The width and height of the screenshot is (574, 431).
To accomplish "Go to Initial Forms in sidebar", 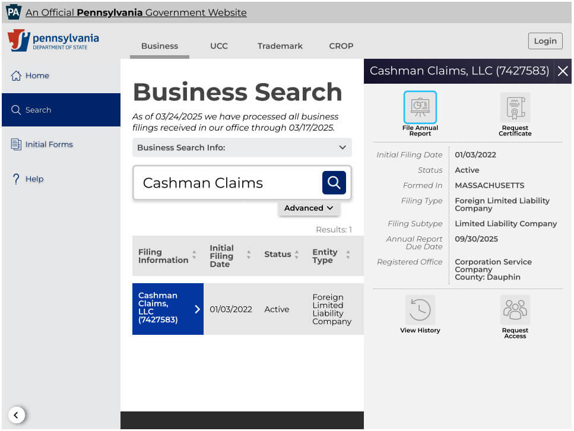I will pyautogui.click(x=49, y=144).
